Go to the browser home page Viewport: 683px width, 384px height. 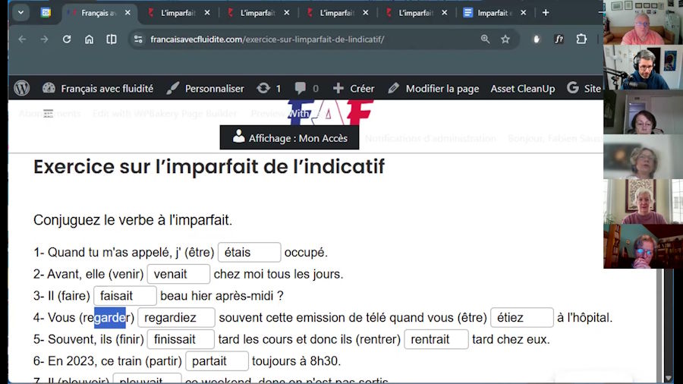(89, 39)
